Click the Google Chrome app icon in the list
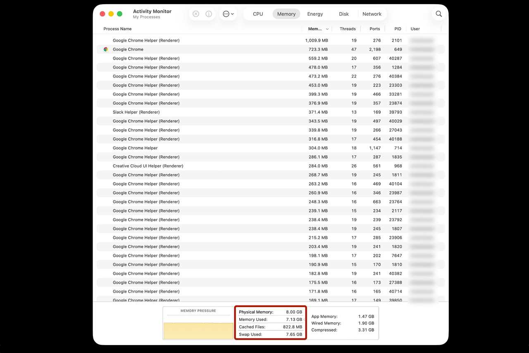 106,49
